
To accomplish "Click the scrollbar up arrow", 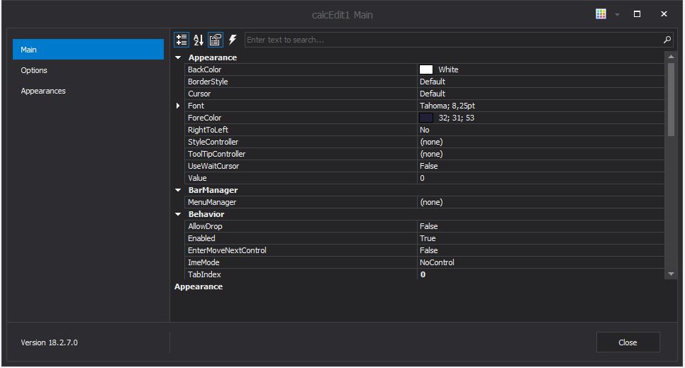I will 671,57.
